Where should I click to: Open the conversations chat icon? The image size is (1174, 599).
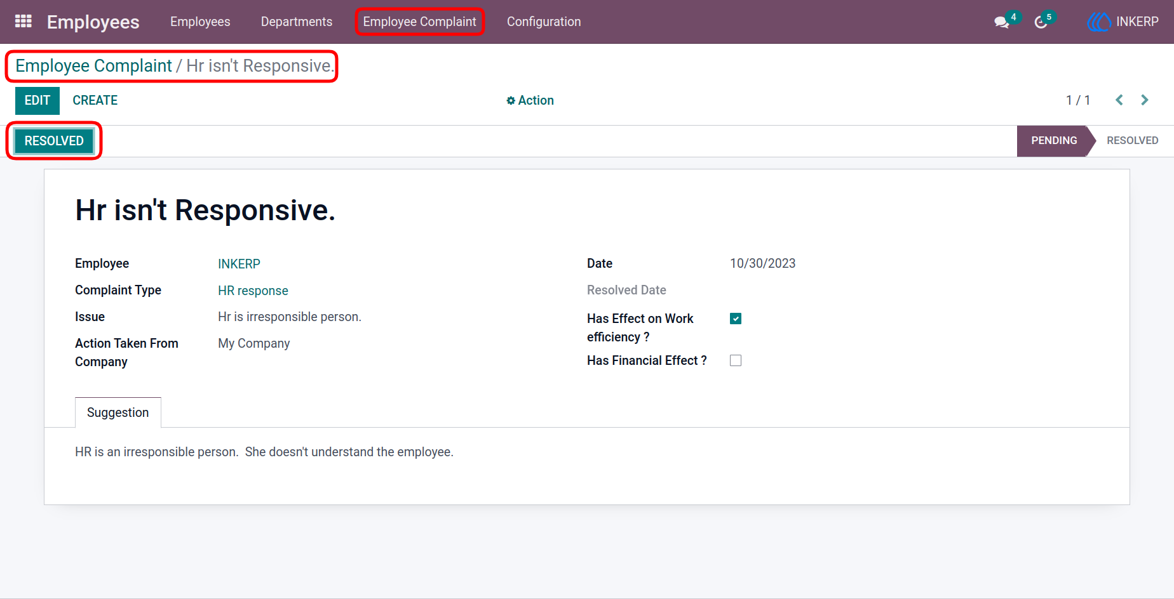click(x=1002, y=22)
